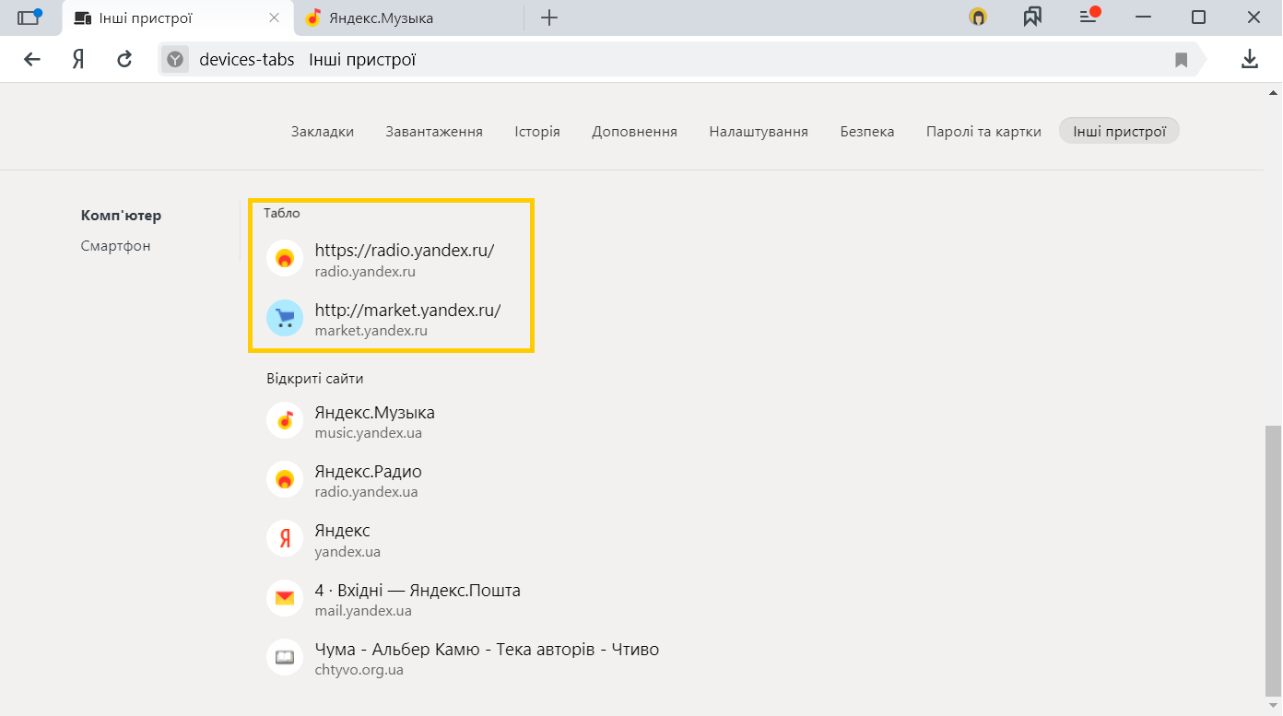Open 4 · Вхідні — Яндекс.Пошта entry
Image resolution: width=1283 pixels, height=716 pixels.
418,590
